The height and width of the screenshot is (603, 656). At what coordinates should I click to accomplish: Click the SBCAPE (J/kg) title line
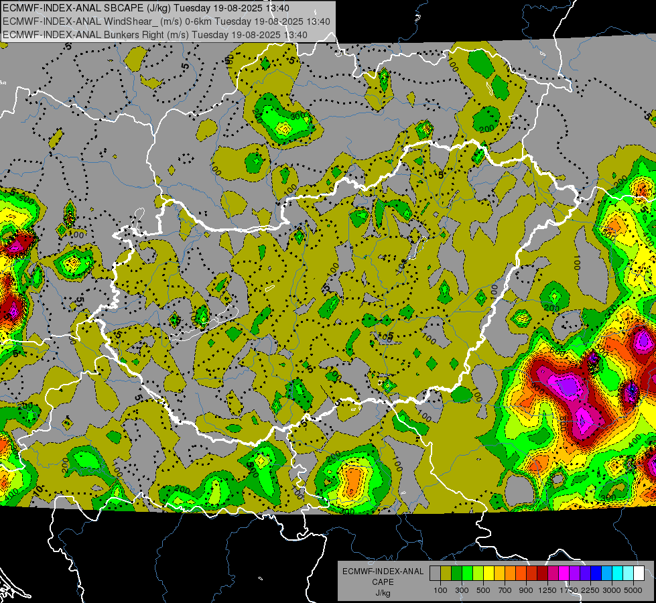point(145,8)
